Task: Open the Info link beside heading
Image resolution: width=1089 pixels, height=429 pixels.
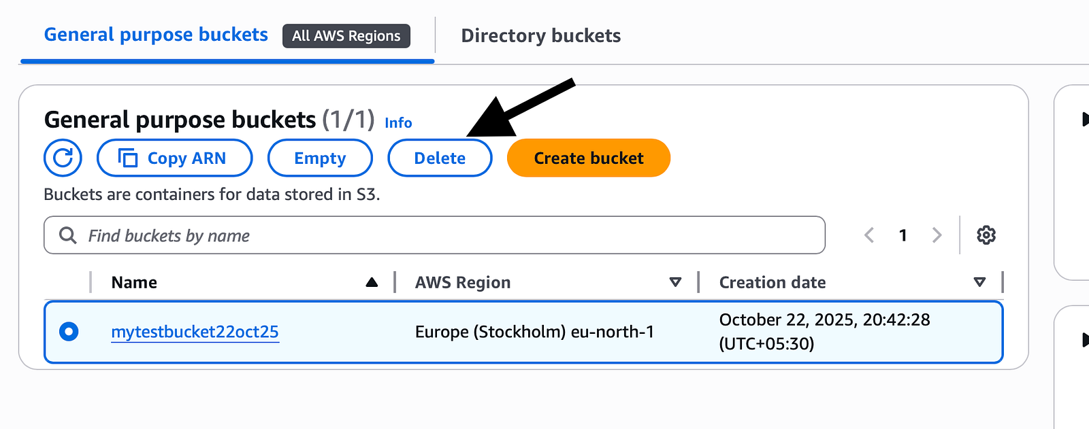Action: click(398, 123)
